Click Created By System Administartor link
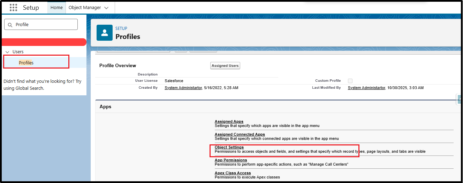The width and height of the screenshot is (463, 183). [x=183, y=88]
